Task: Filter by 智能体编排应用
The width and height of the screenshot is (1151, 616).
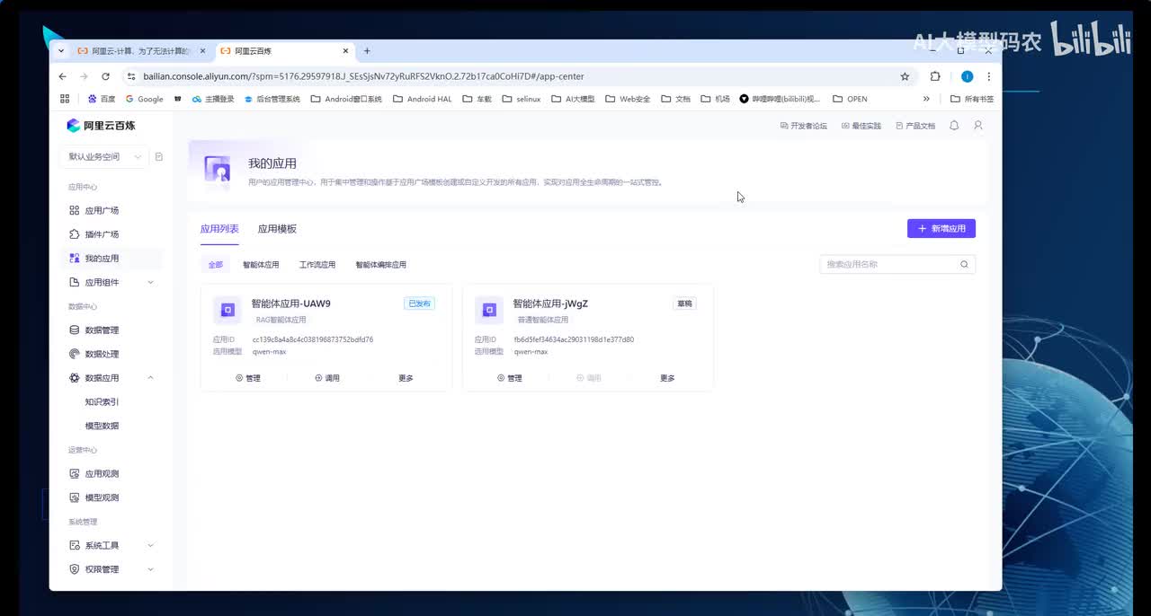Action: [380, 265]
